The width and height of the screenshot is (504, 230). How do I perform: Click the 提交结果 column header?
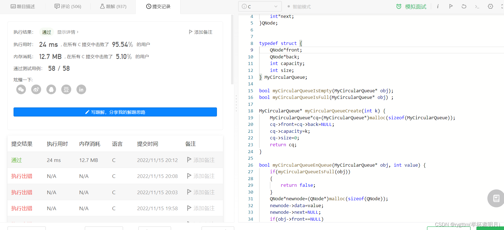click(22, 144)
